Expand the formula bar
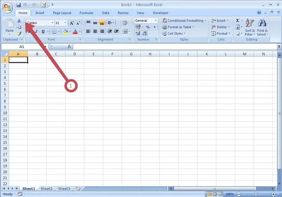This screenshot has height=197, width=282. point(279,46)
